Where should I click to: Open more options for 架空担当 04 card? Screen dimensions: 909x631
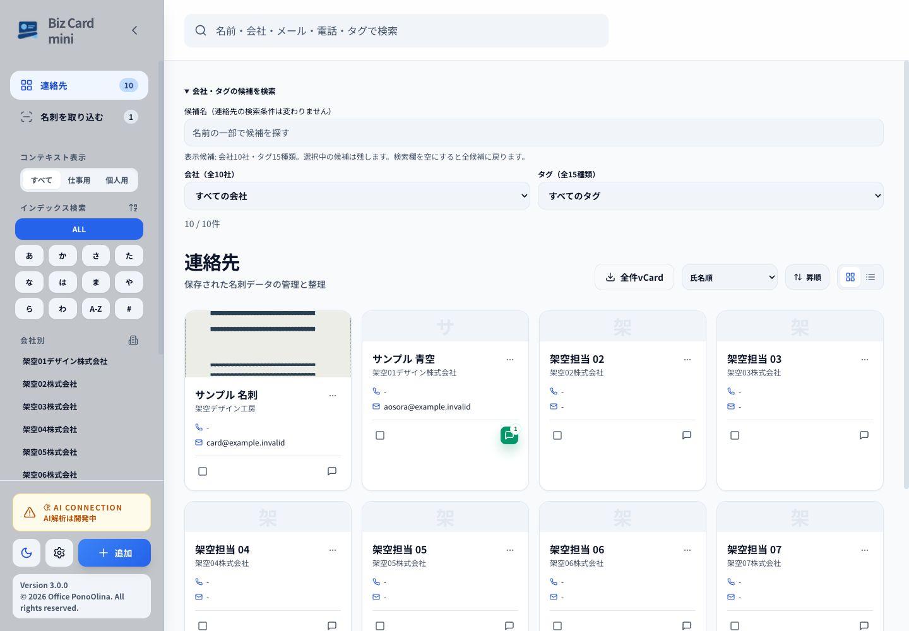click(x=333, y=550)
